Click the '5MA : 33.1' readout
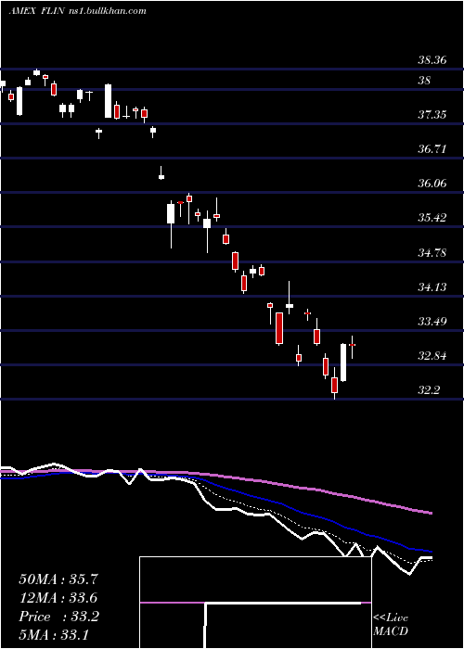The height and width of the screenshot is (649, 464). click(54, 635)
